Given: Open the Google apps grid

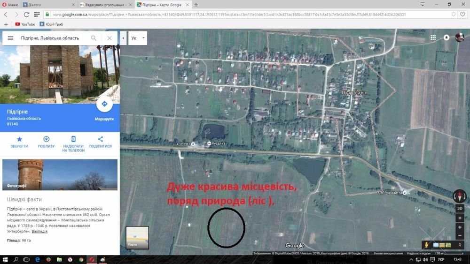Looking at the screenshot, I should click(433, 38).
